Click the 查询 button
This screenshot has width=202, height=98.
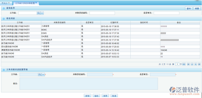189,9
